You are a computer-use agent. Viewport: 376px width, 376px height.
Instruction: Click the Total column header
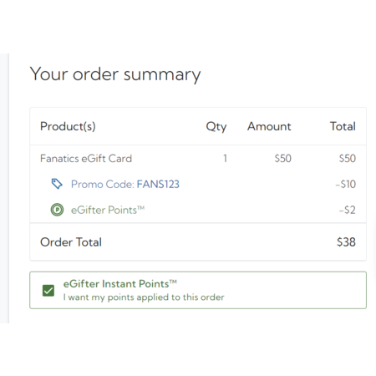343,126
